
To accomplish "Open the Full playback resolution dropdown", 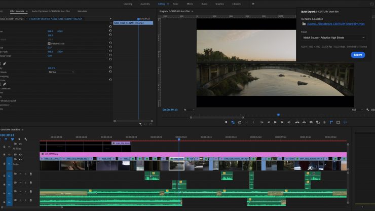I will [356, 110].
